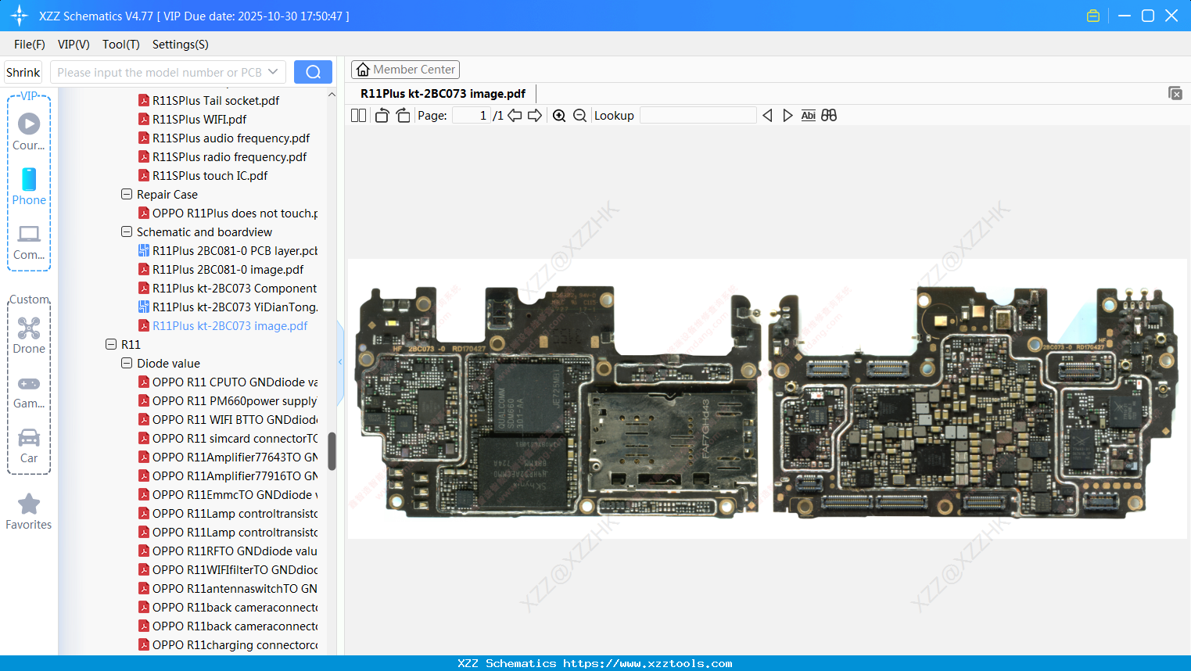Viewport: 1191px width, 671px height.
Task: Open OPPO R11 WIFI BTTO GNDdiode file
Action: point(228,420)
